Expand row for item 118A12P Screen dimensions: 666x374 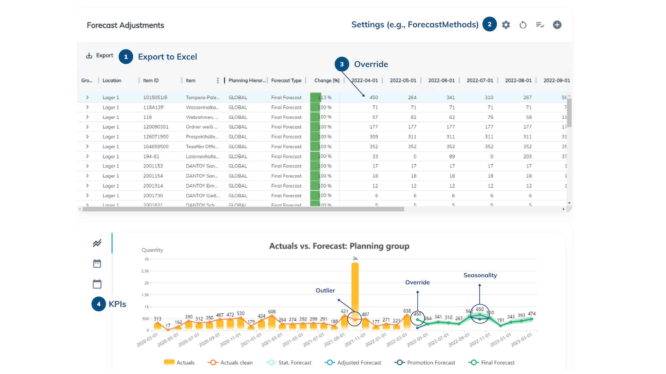coord(87,107)
